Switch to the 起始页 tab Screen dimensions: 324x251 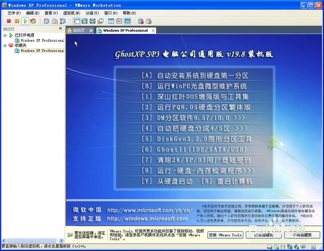click(x=78, y=30)
